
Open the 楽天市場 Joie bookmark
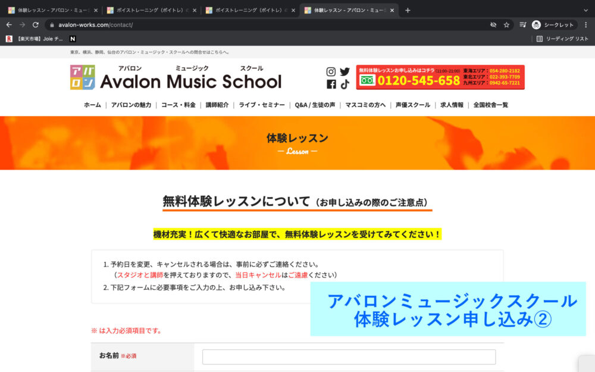(x=34, y=39)
